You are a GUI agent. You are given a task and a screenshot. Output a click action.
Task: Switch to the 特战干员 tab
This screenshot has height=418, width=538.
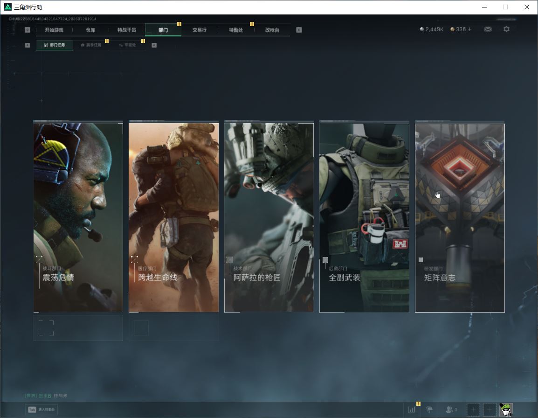(x=127, y=30)
